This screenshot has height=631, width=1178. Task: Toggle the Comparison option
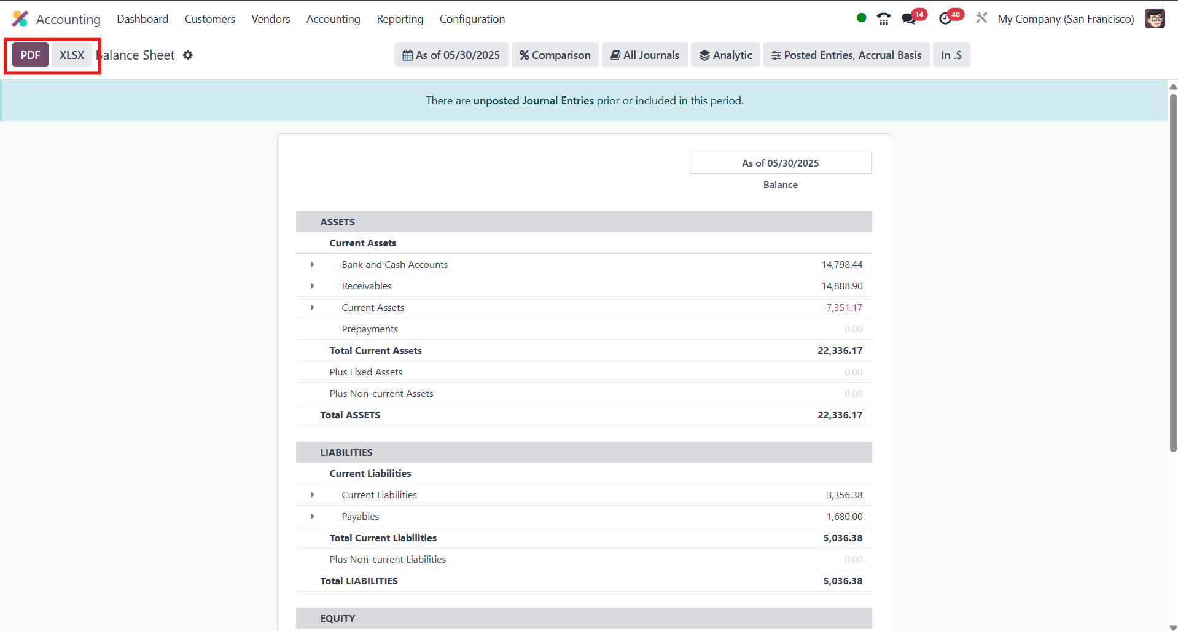click(x=555, y=55)
